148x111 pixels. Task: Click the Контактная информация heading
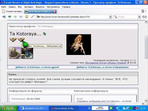pos(91,91)
